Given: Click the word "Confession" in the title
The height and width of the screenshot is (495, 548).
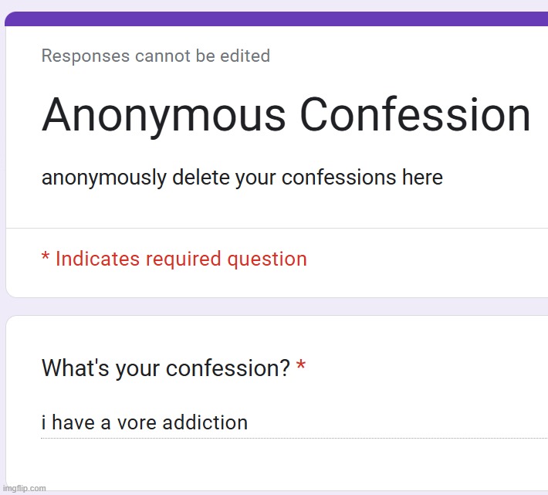Looking at the screenshot, I should (414, 116).
